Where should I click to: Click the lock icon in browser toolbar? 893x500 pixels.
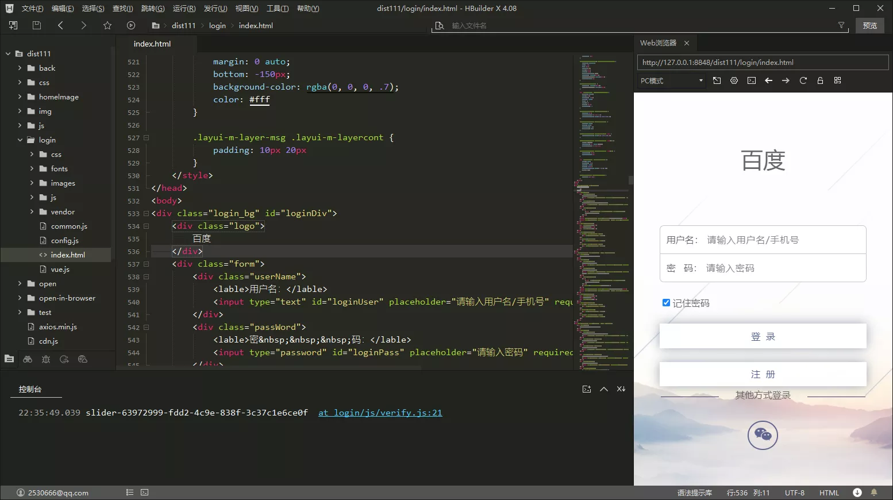[821, 80]
